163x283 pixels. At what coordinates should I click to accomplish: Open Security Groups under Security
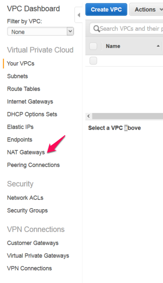(28, 210)
